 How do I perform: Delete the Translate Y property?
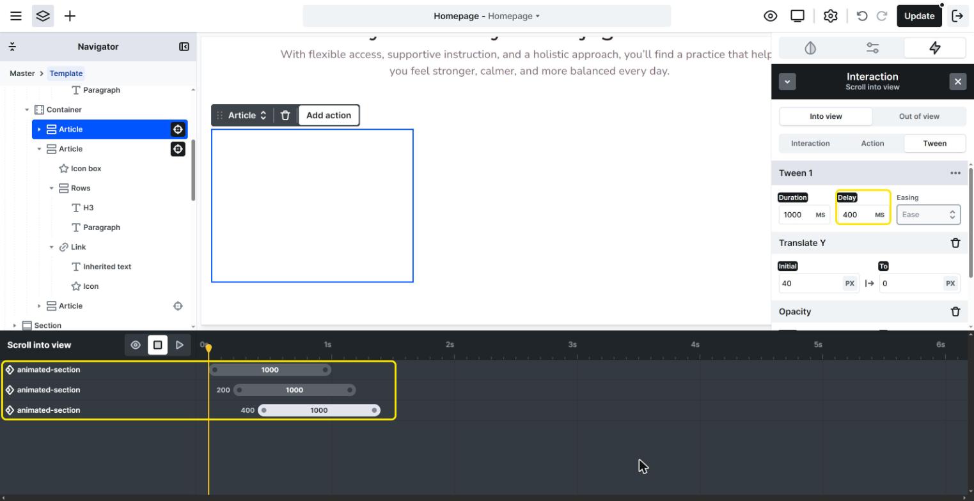click(x=955, y=243)
